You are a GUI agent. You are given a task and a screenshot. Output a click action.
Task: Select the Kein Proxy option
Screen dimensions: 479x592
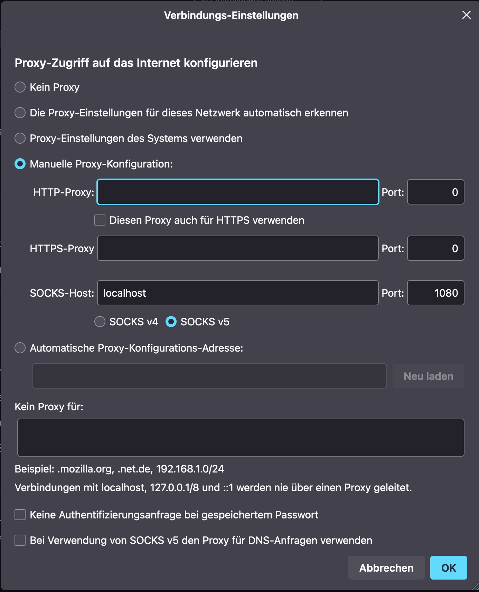point(20,87)
